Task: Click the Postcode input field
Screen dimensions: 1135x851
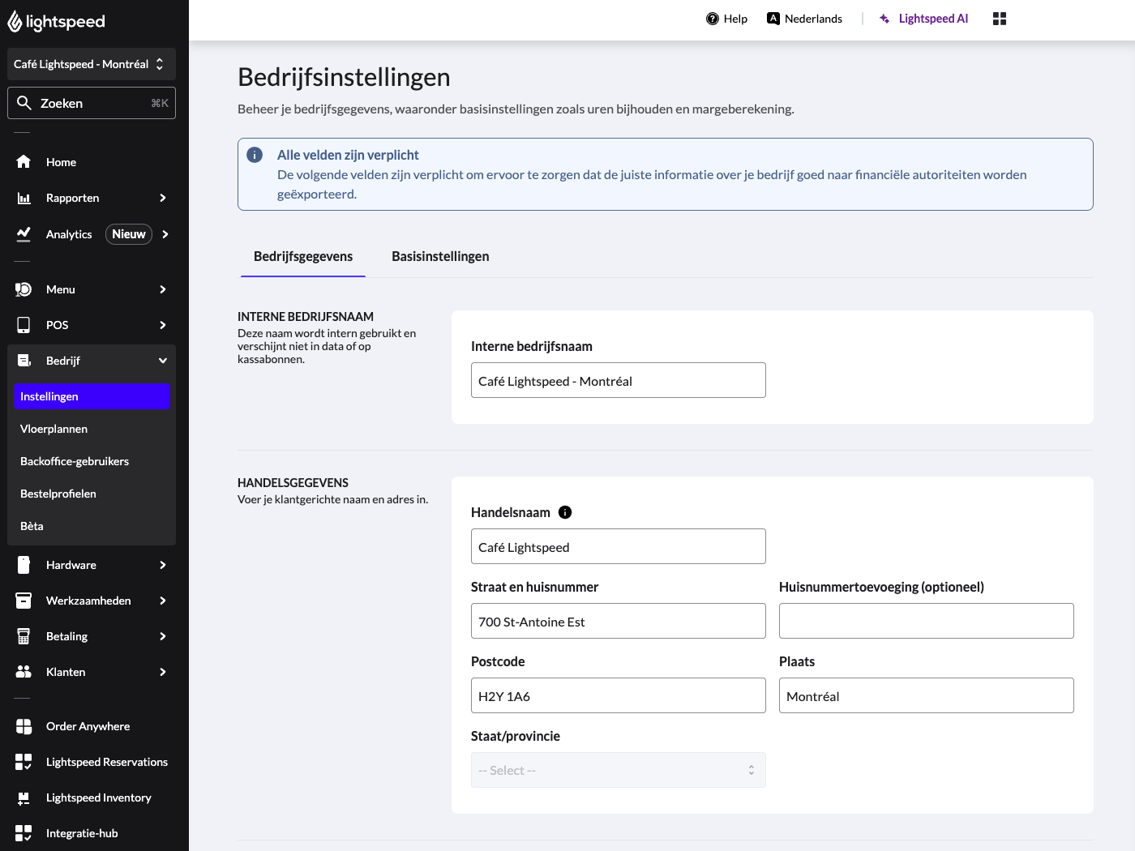Action: 619,695
